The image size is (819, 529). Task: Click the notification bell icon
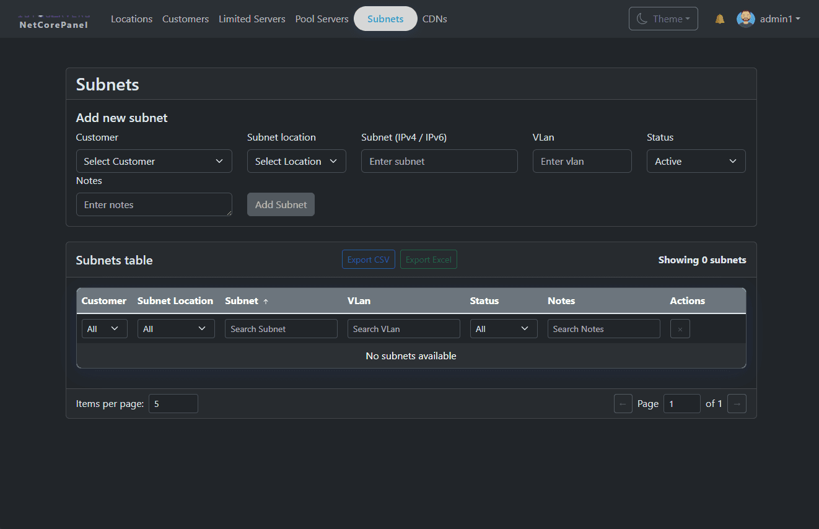[x=720, y=19]
